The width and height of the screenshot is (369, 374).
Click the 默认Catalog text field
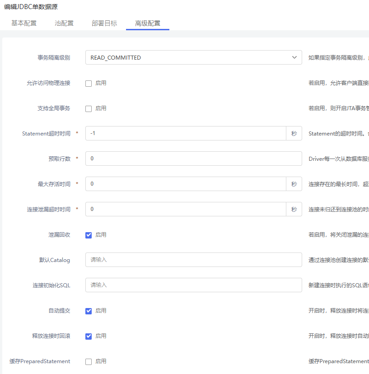pos(194,260)
